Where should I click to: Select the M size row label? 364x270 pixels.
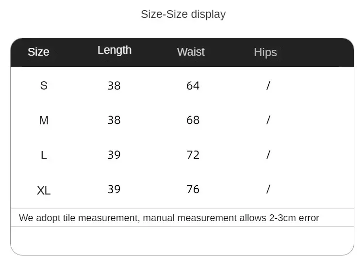click(44, 120)
